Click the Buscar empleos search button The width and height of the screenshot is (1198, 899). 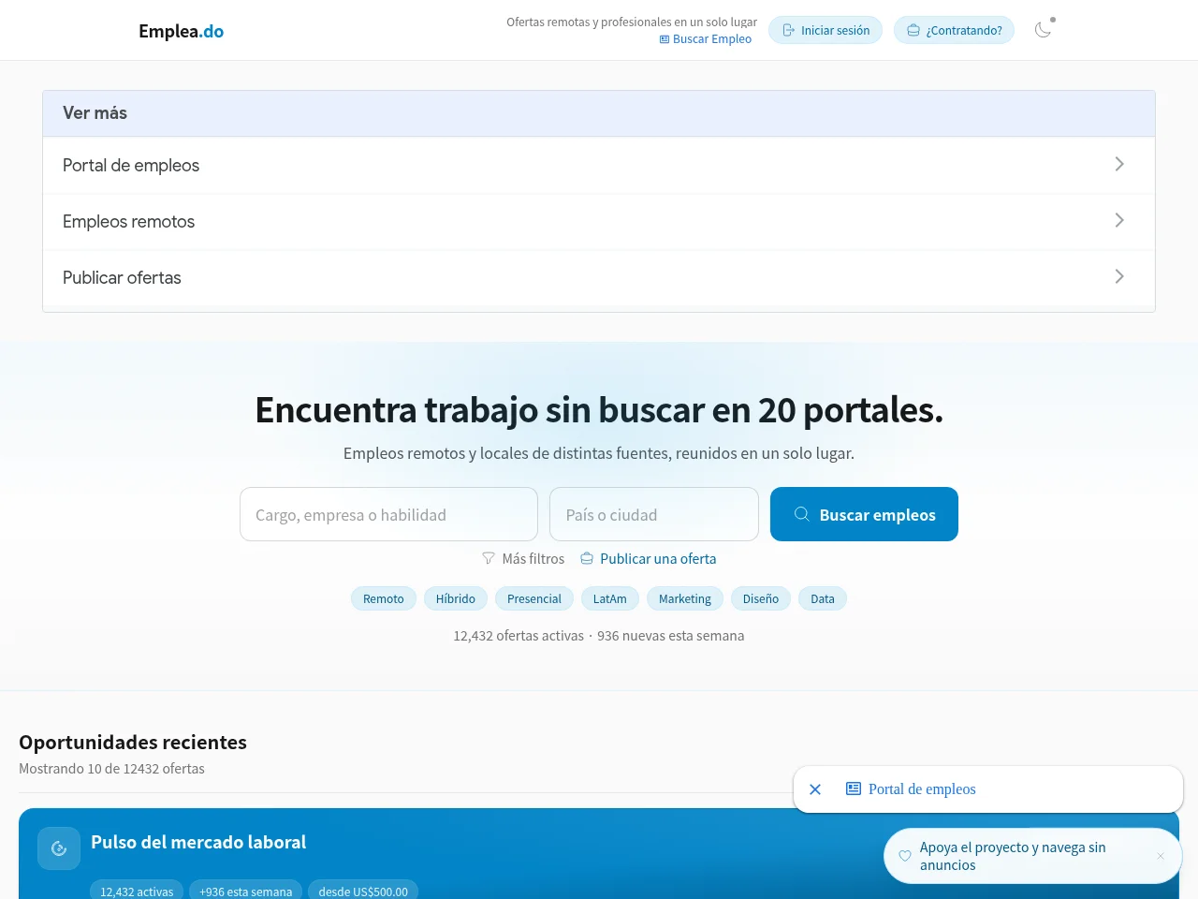coord(864,514)
